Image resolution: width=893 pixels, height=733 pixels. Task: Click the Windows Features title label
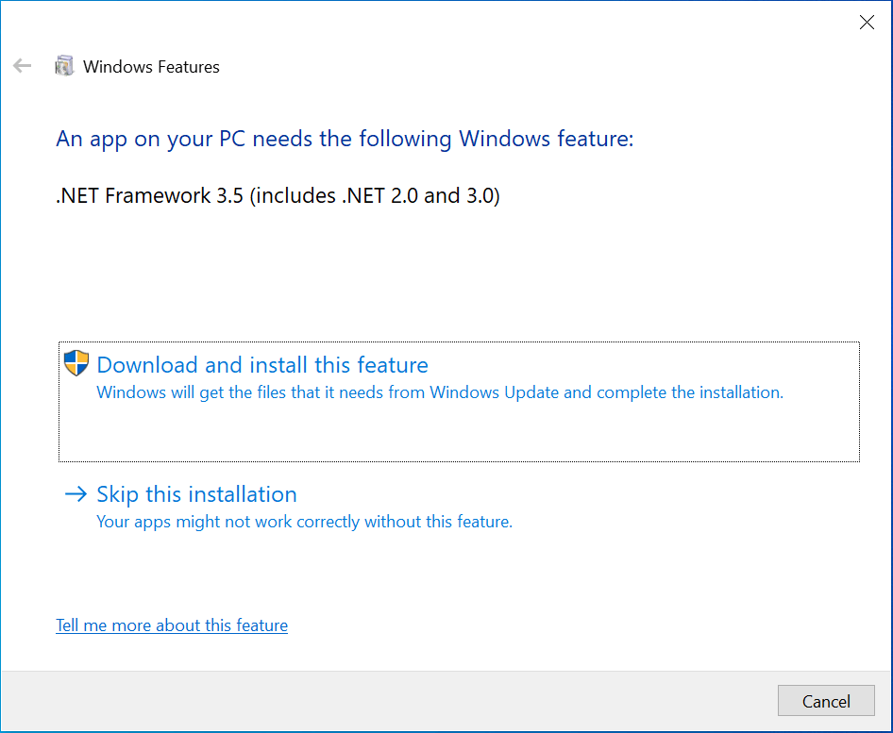151,66
